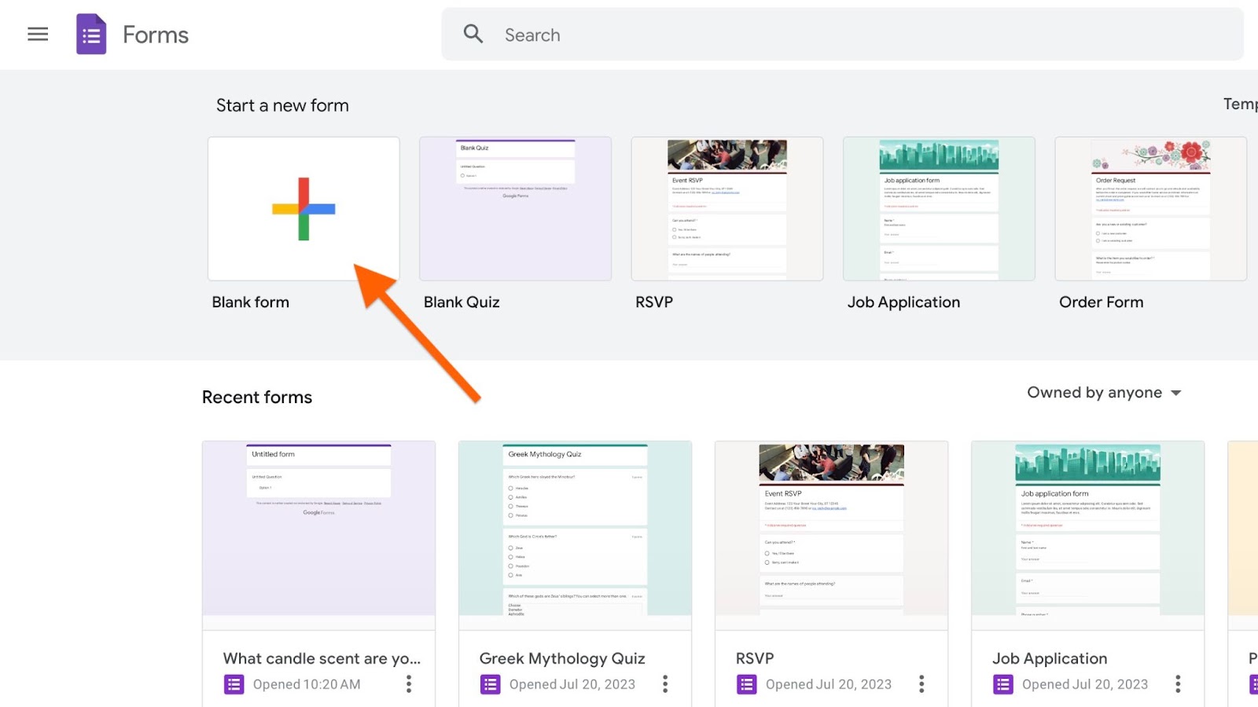The height and width of the screenshot is (707, 1258).
Task: Type in the Search field
Action: coord(865,35)
